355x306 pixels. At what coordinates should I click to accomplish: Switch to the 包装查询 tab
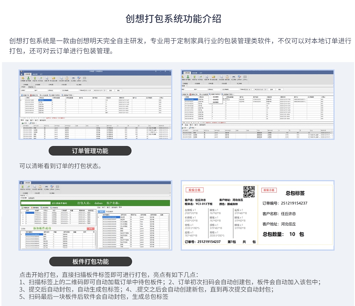tap(31, 198)
